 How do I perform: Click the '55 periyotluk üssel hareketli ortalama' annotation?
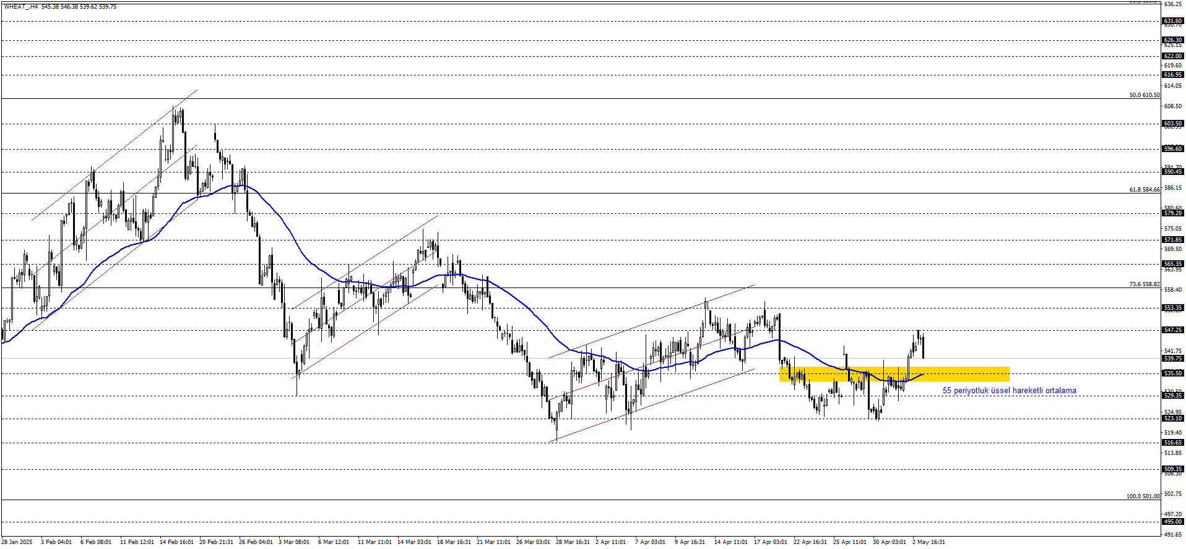click(x=1009, y=391)
